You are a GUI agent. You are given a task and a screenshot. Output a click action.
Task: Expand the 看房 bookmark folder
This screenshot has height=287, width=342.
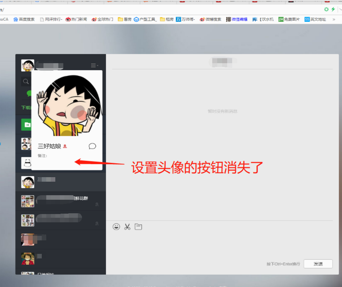click(125, 20)
